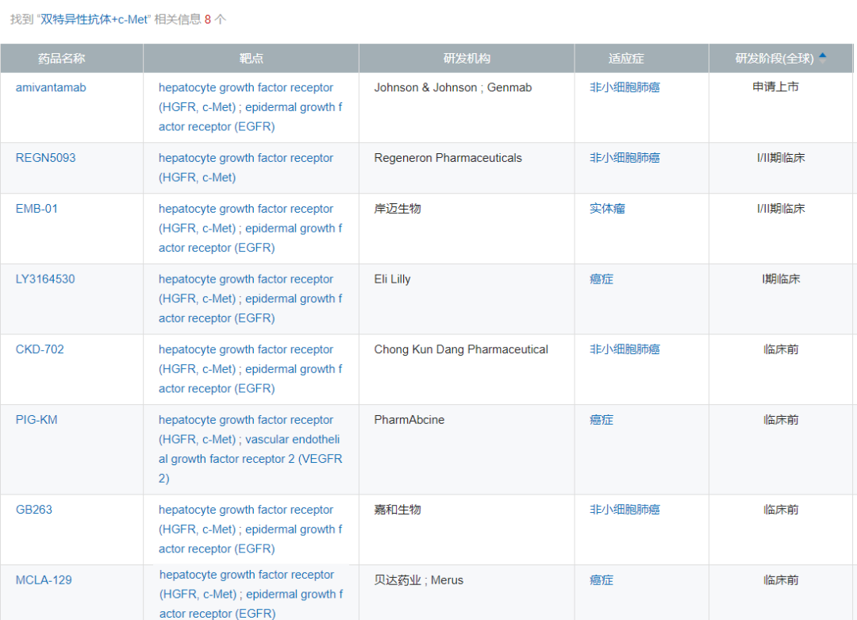This screenshot has height=620, width=857.
Task: Open EMB-01's 实体瘤 indication link
Action: point(607,209)
